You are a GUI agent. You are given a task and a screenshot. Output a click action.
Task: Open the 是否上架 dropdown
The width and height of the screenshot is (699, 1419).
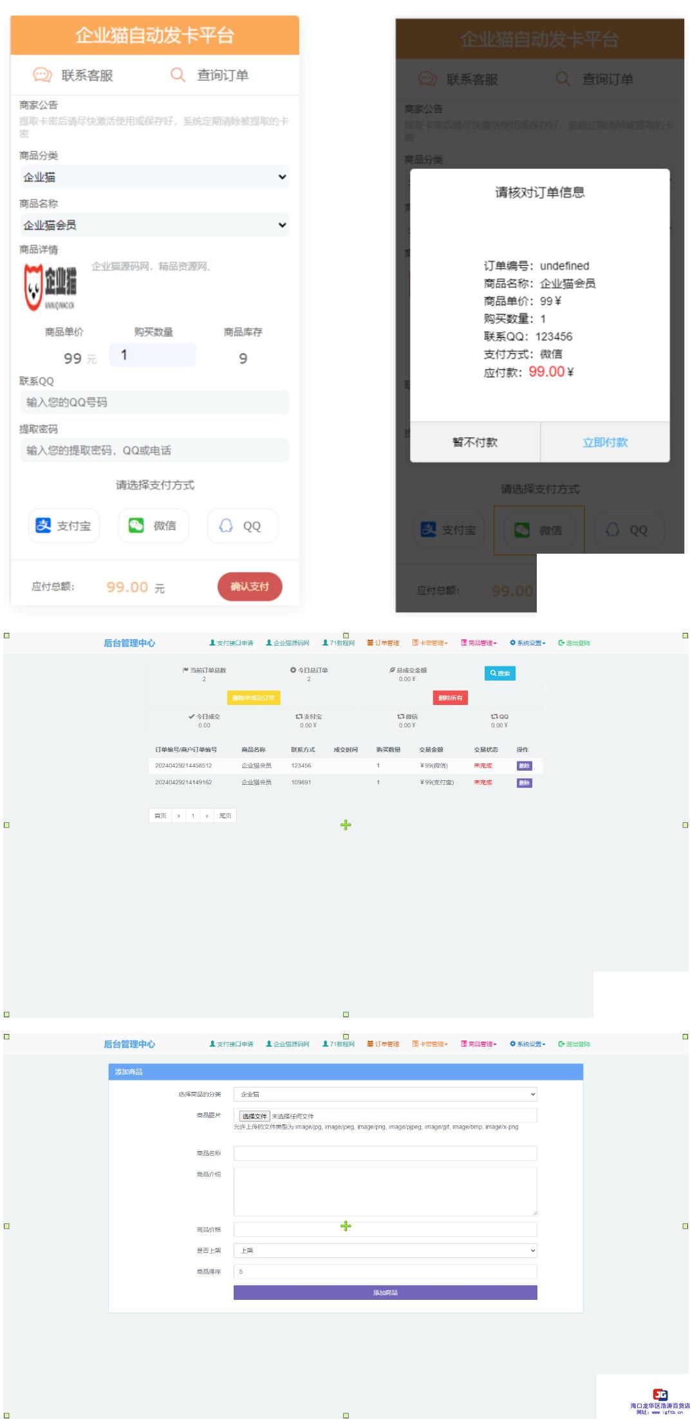[x=386, y=1251]
